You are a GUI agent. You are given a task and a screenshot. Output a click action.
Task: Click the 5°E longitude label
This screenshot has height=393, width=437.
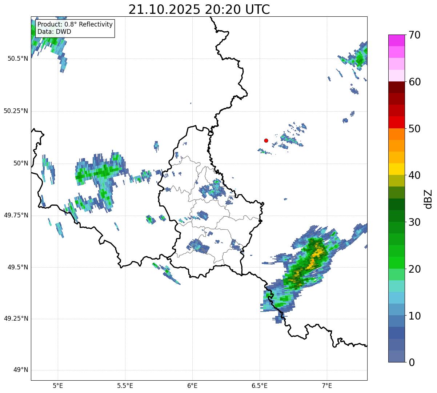58,385
